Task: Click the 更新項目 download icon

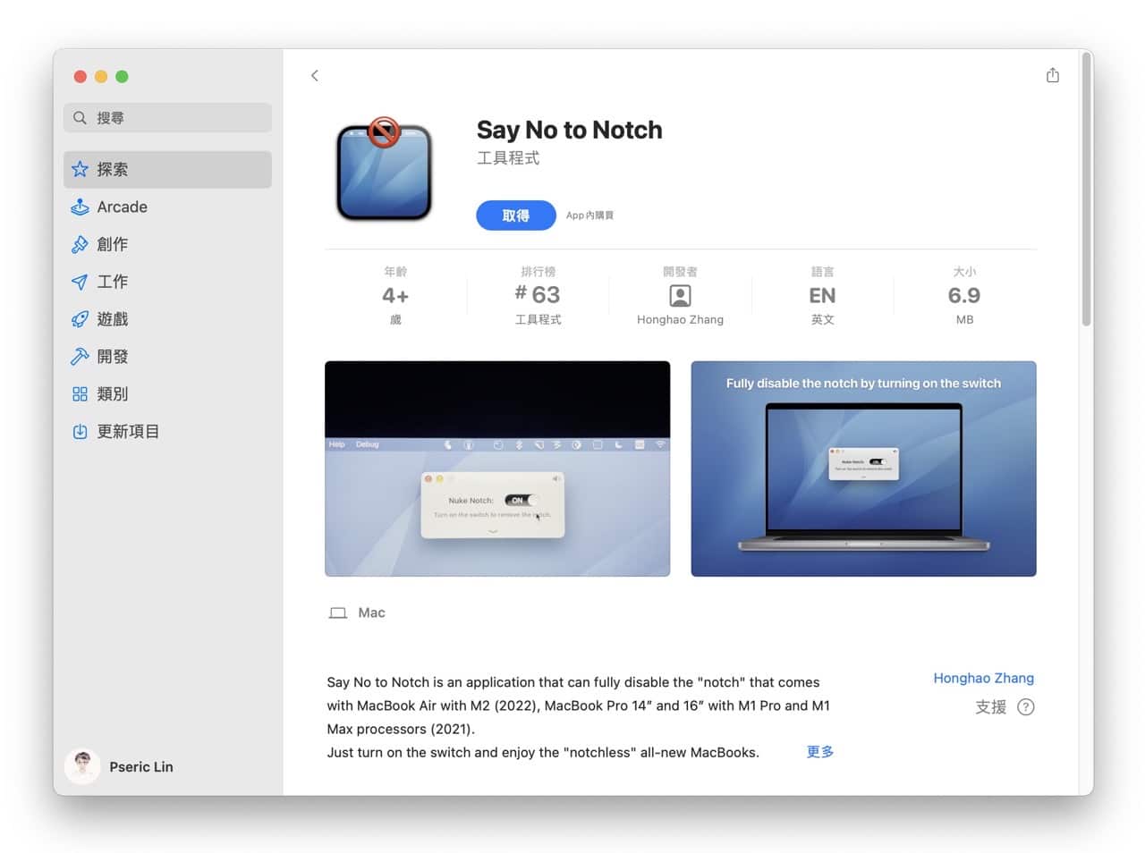Action: [81, 431]
